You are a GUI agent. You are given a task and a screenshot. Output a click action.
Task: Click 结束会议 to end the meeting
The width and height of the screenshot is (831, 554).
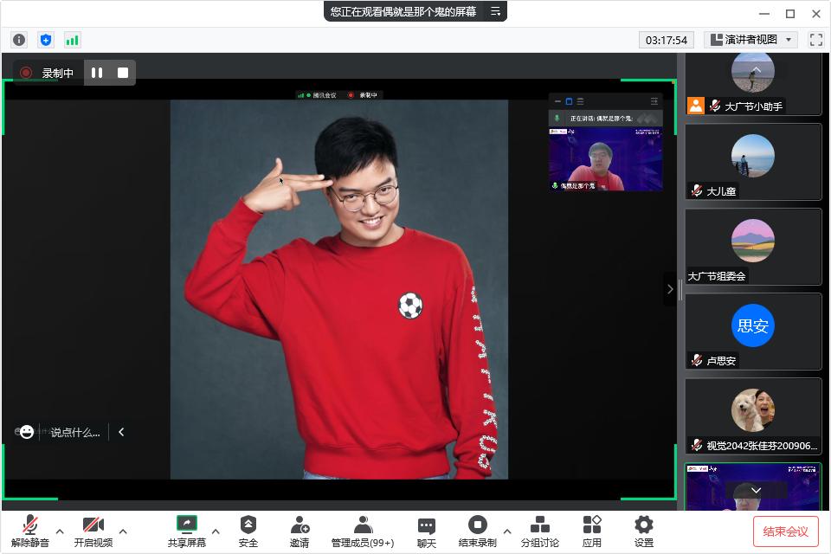click(785, 533)
